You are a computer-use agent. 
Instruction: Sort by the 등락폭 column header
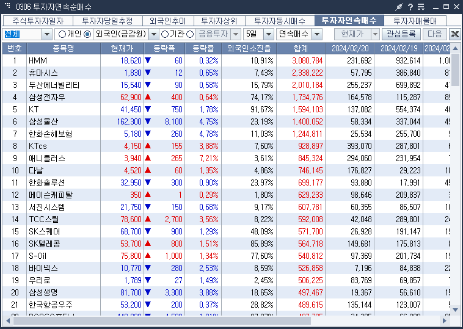pyautogui.click(x=164, y=48)
